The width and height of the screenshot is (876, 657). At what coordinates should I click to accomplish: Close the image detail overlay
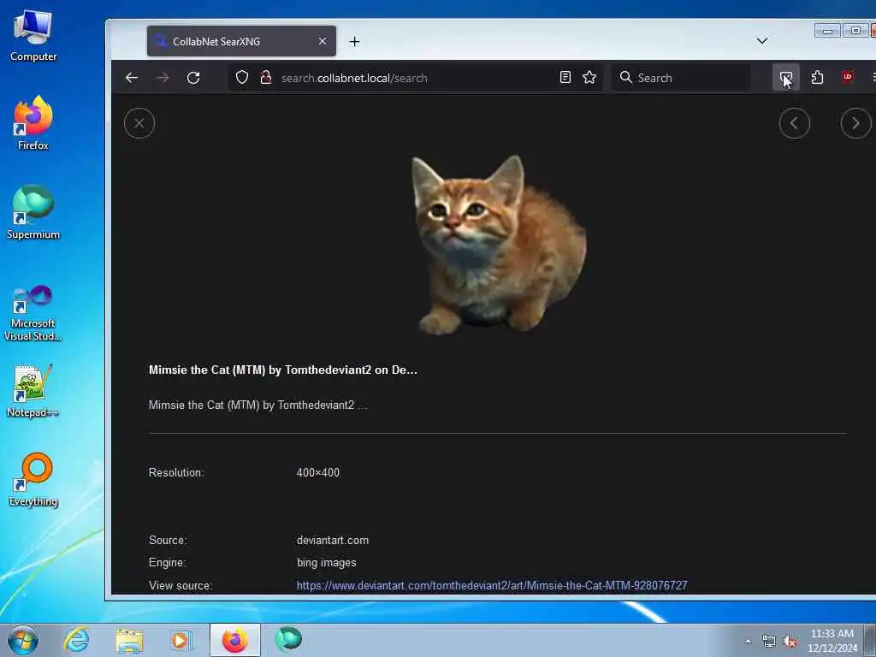click(139, 123)
